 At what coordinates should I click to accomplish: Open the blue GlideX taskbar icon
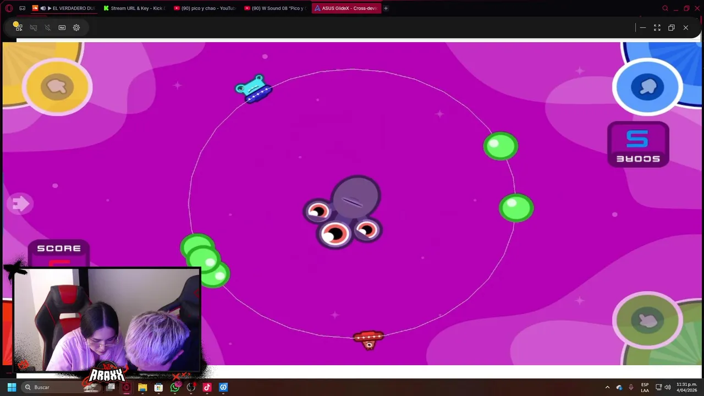pos(223,387)
